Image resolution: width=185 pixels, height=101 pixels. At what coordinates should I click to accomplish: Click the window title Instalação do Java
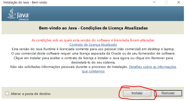(x=25, y=2)
